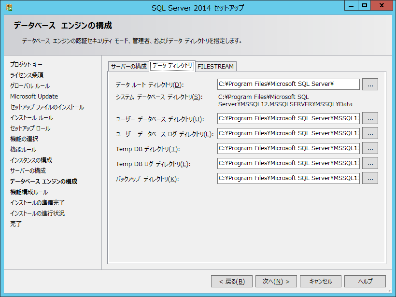This screenshot has height=297, width=396.
Task: Click the SQL Server setup title bar icon
Action: pos(9,8)
